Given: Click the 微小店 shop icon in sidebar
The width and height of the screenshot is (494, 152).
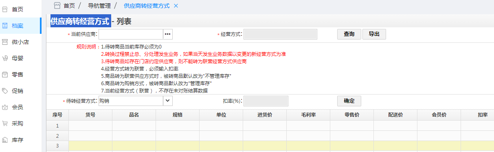Looking at the screenshot, I should pyautogui.click(x=5, y=42).
